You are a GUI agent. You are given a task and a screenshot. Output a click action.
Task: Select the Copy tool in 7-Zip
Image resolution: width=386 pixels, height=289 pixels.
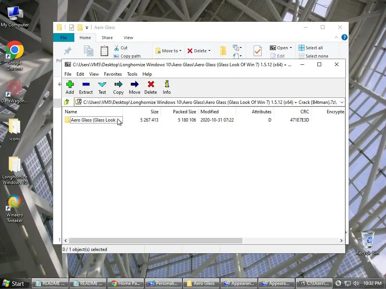(x=118, y=87)
